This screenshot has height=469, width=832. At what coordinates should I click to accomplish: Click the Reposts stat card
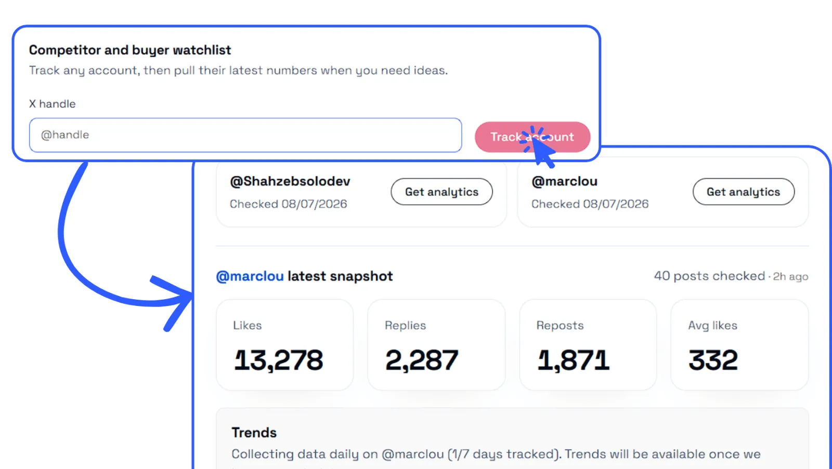588,344
